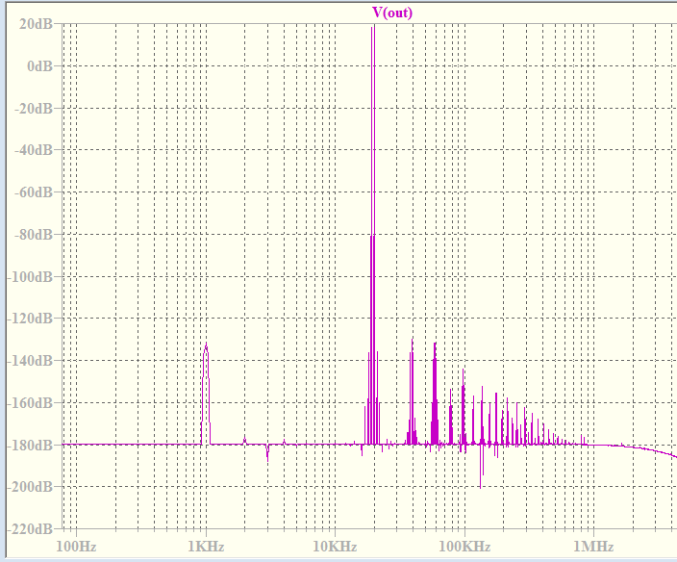
Task: Click the 0dB vertical axis label
Action: [x=39, y=66]
